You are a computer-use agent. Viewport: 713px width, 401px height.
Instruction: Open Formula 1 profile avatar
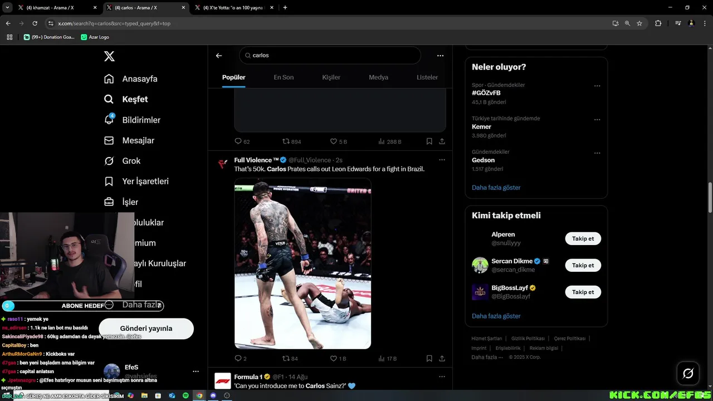[223, 380]
